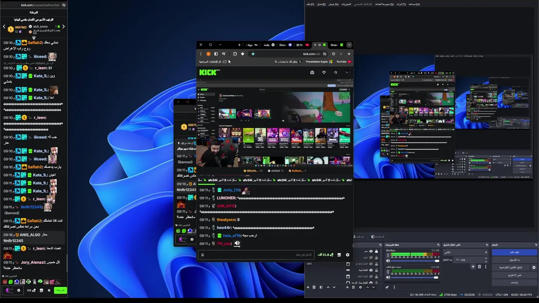Click green chat send button in left panel
The image size is (539, 303).
coord(61,290)
